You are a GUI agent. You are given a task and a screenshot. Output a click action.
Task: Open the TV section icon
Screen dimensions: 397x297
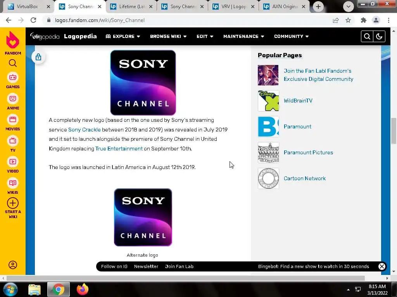(x=13, y=141)
